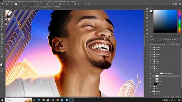Screen dimensions: 182x102
Task: Select the Zoom tool
Action: click(2, 59)
